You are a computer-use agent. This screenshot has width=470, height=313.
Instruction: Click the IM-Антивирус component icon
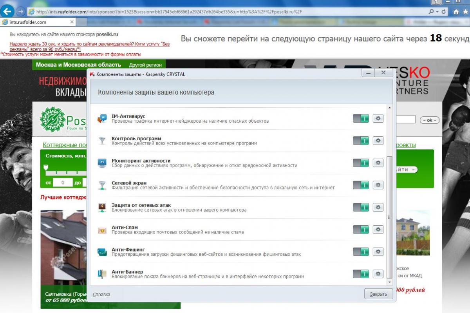tap(102, 119)
